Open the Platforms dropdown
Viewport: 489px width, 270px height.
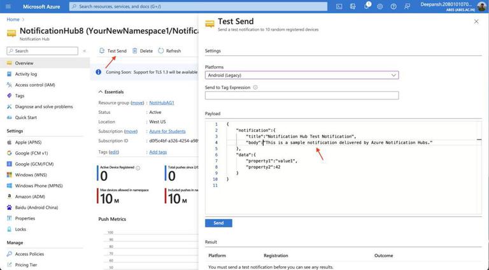pos(302,75)
